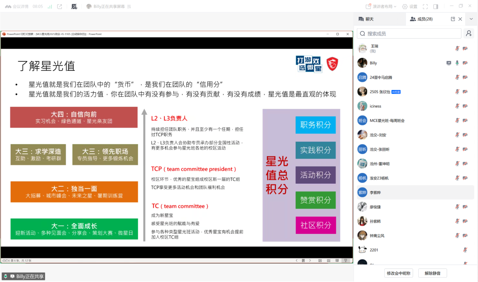
Task: Click the invite member icon beside search
Action: click(469, 33)
